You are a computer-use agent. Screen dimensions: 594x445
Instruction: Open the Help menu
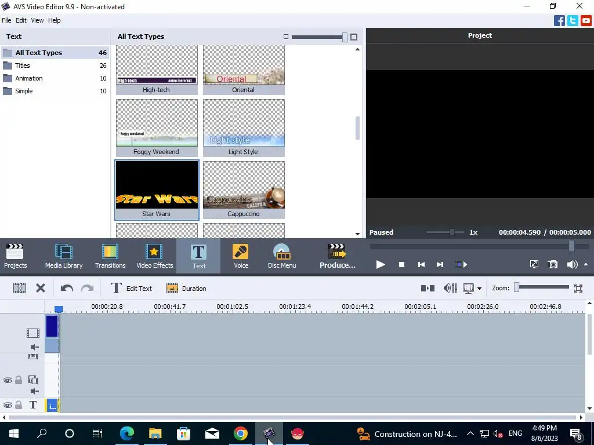coord(54,20)
